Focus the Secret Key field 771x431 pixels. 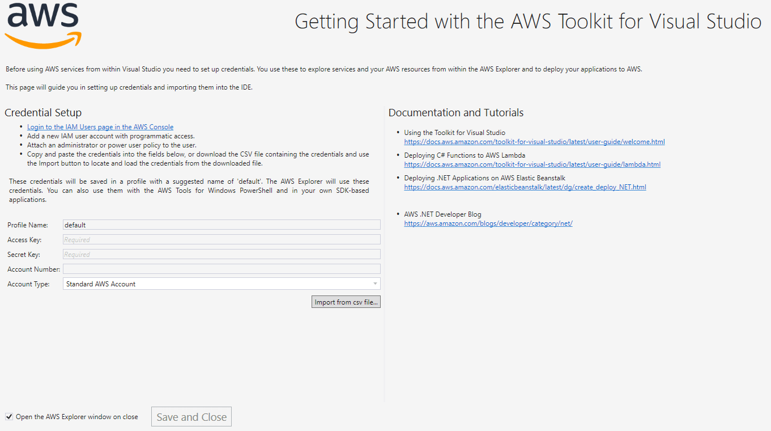(x=221, y=255)
